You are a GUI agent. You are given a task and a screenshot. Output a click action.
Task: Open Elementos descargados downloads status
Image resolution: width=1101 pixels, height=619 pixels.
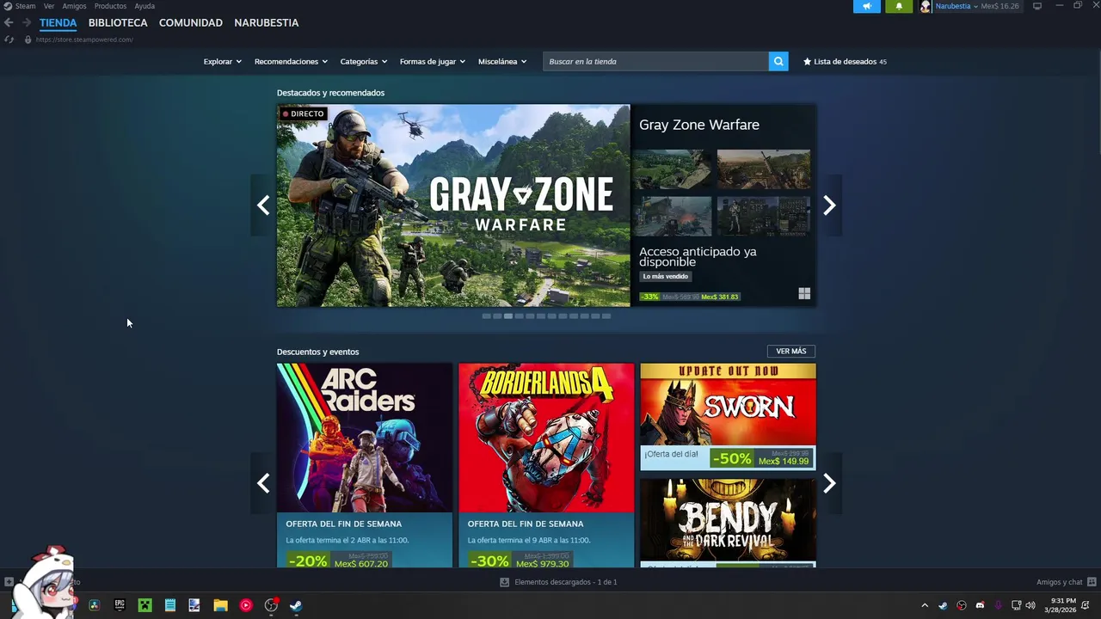(x=559, y=582)
